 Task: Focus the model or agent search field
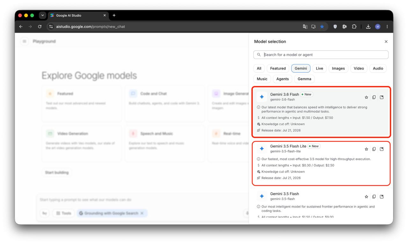click(321, 55)
